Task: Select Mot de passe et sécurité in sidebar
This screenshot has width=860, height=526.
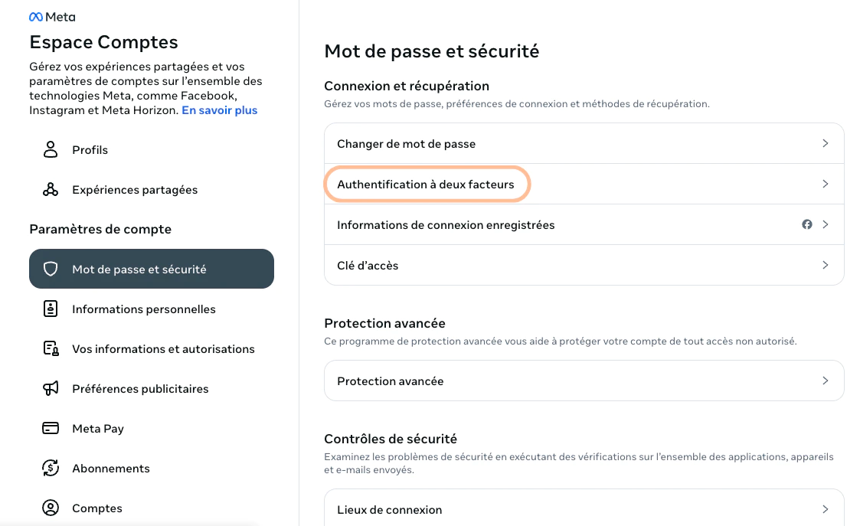Action: pyautogui.click(x=152, y=269)
